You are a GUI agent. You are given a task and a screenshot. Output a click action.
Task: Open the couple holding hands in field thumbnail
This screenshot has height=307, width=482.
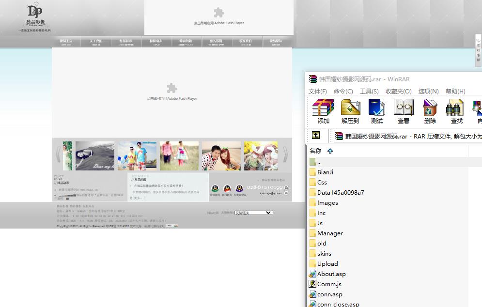(x=179, y=156)
